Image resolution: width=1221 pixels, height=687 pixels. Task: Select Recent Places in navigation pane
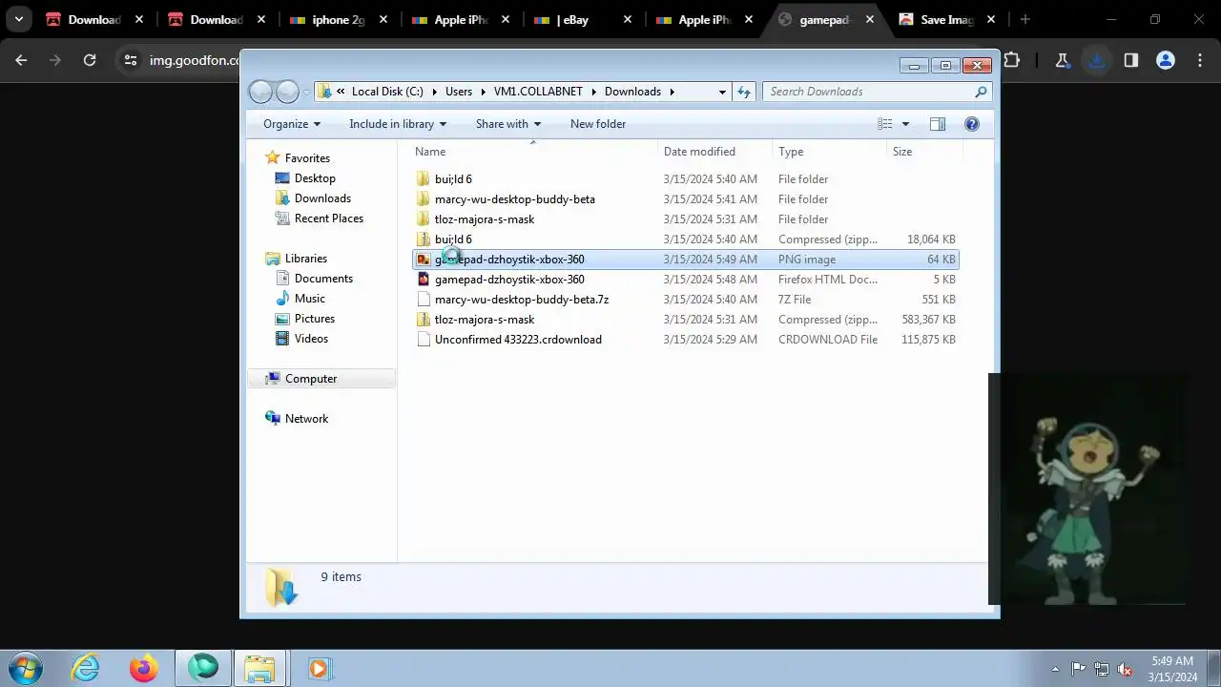[328, 219]
